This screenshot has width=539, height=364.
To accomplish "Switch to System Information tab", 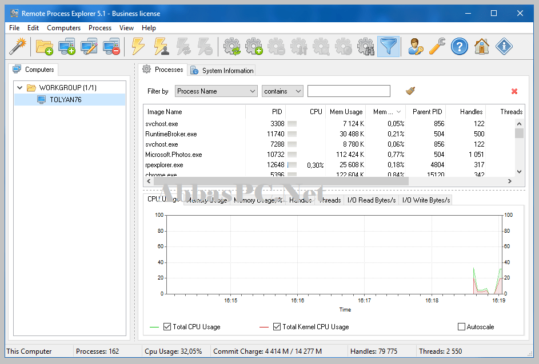I will [x=222, y=70].
